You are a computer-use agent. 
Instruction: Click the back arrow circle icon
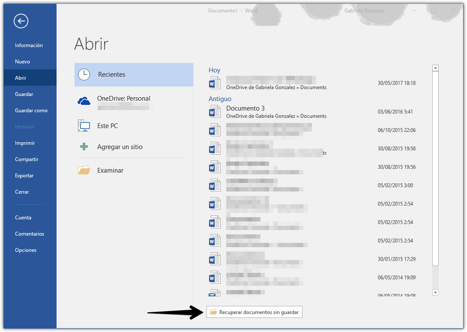[x=21, y=21]
